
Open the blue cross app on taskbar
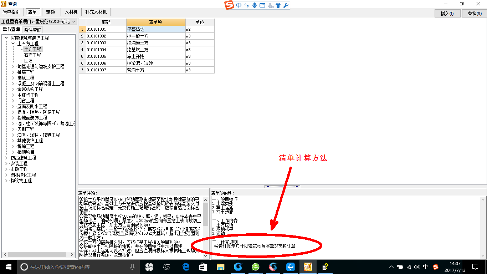tap(291, 267)
